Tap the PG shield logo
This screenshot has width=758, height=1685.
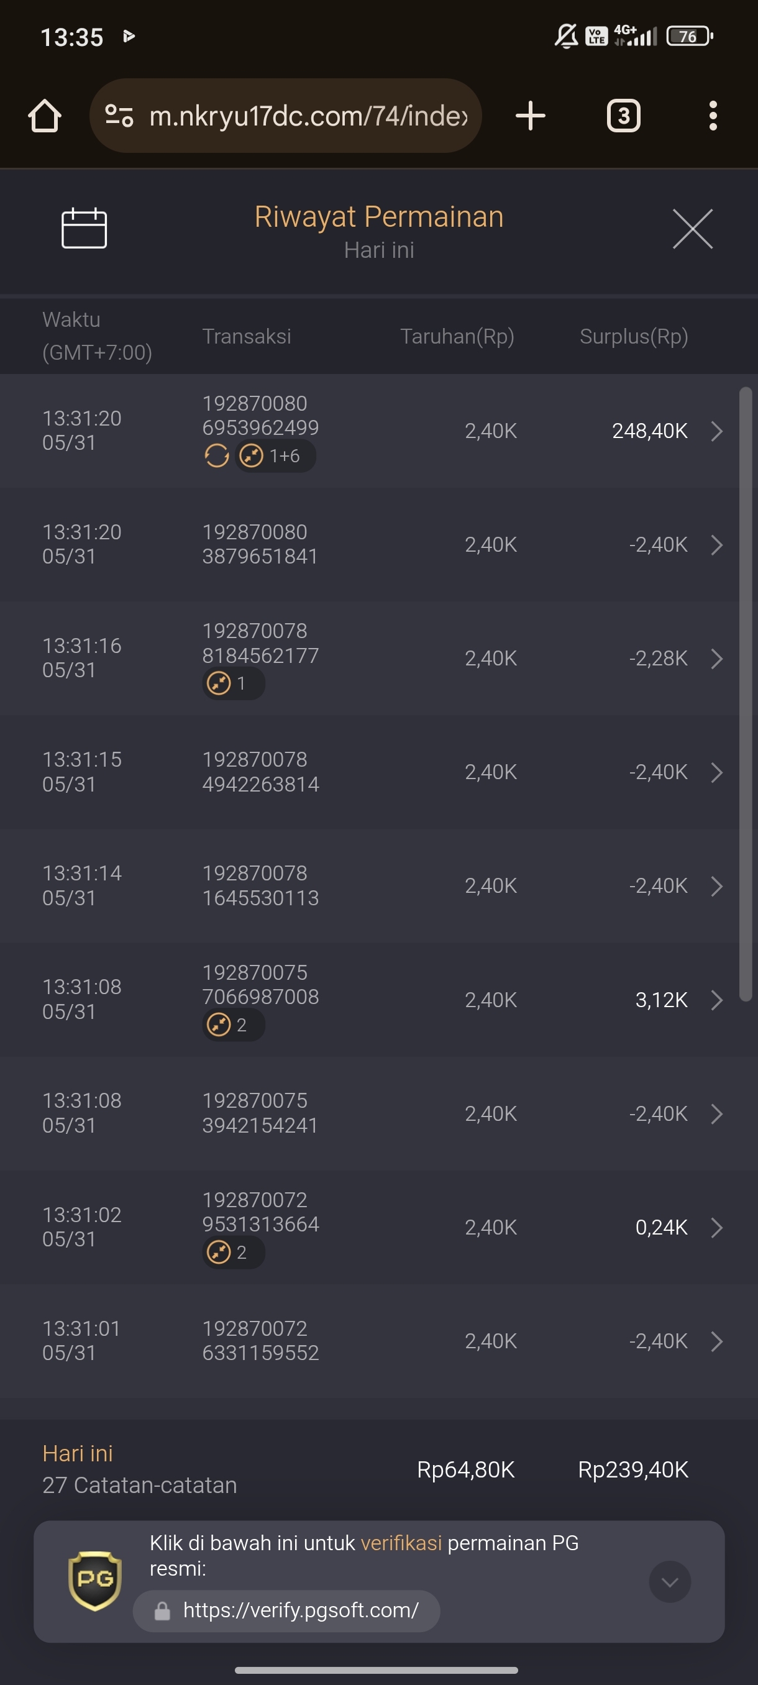click(x=95, y=1581)
